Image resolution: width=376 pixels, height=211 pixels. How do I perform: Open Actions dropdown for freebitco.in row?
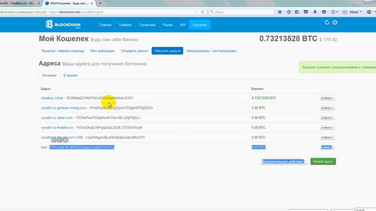(327, 128)
